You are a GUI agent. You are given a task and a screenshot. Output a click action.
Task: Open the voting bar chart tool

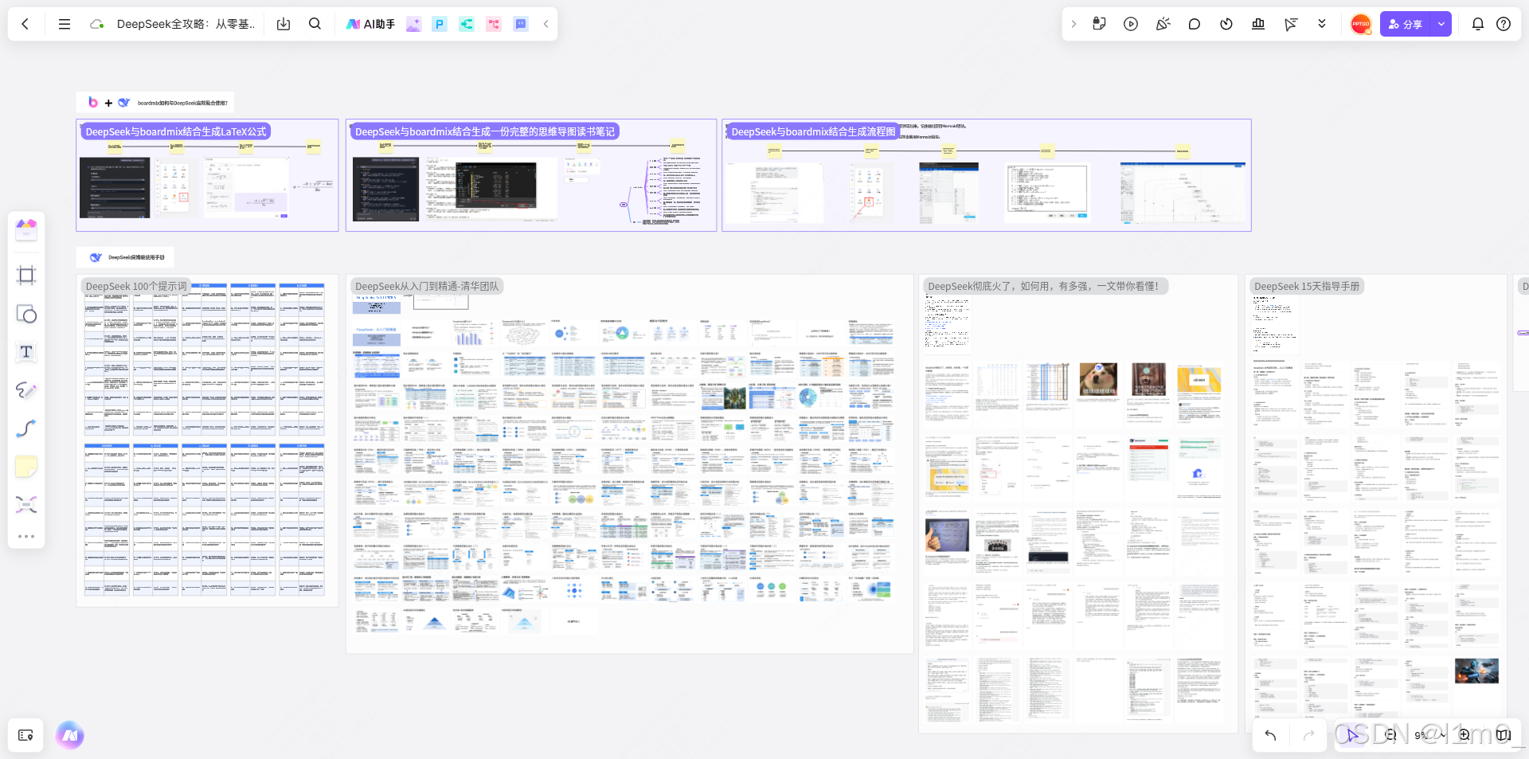pos(1258,24)
